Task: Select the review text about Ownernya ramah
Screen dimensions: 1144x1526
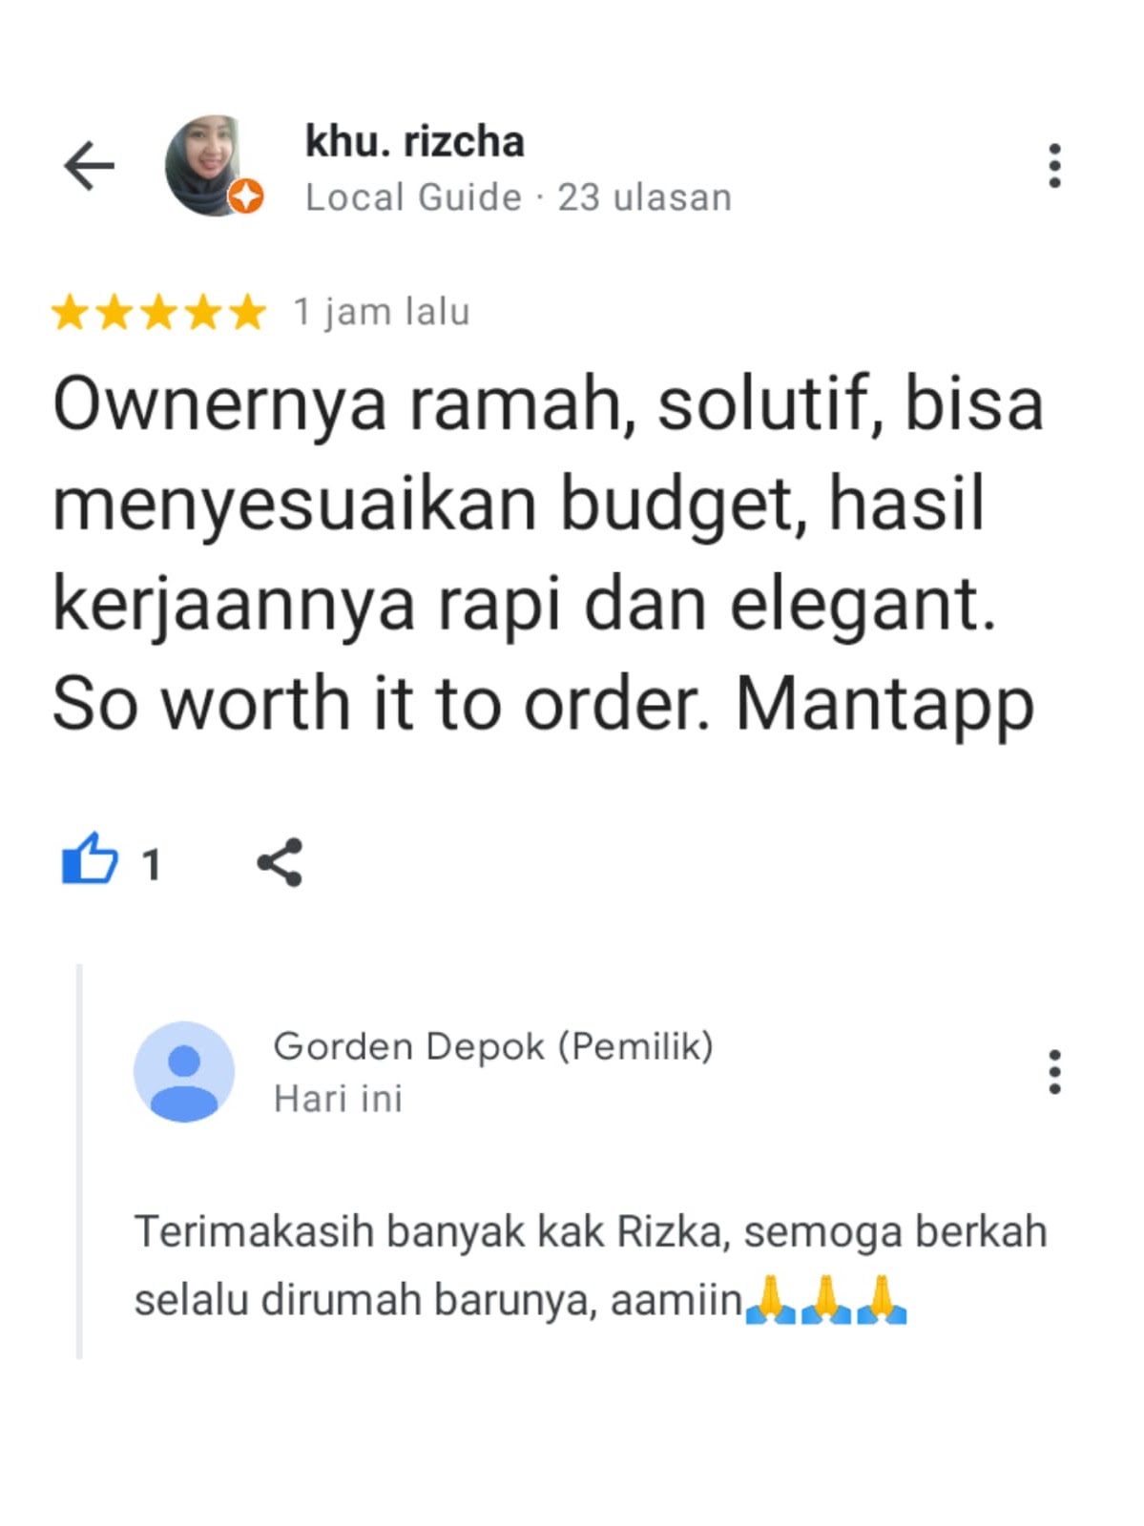Action: coord(548,554)
